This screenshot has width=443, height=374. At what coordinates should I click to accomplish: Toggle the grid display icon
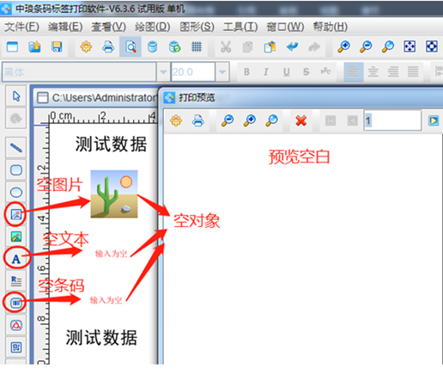pyautogui.click(x=197, y=46)
